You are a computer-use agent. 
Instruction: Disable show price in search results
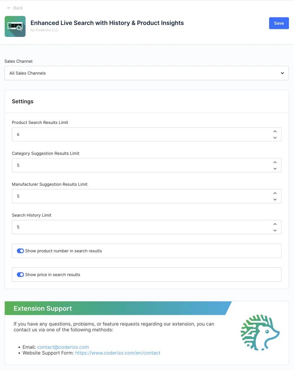21,275
